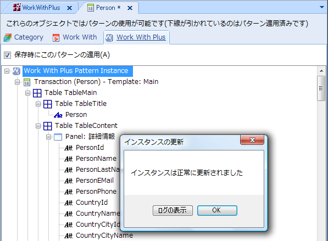Confirm the dialog with OK

[x=217, y=210]
